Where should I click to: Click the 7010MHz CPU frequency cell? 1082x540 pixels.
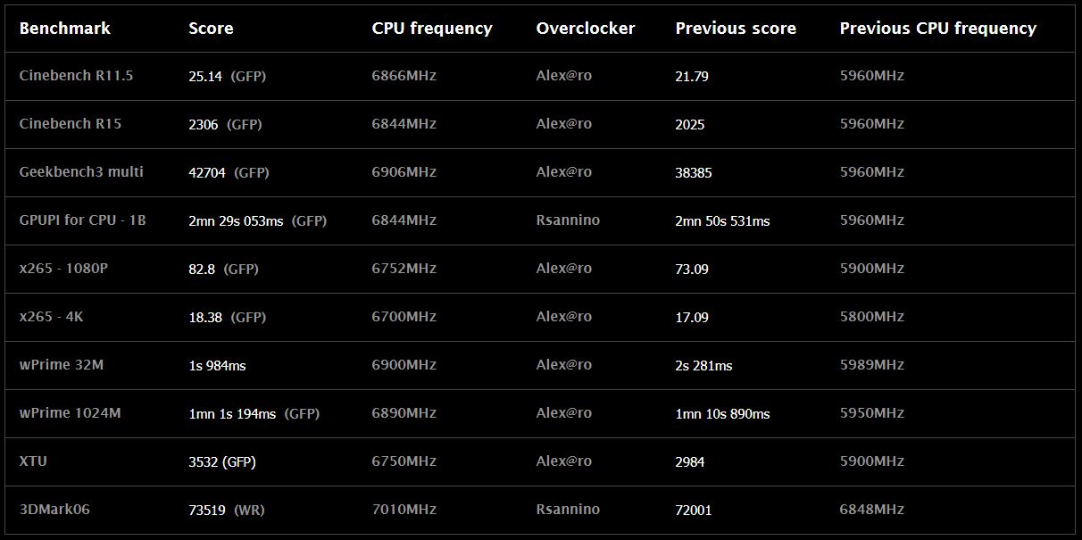coord(404,510)
